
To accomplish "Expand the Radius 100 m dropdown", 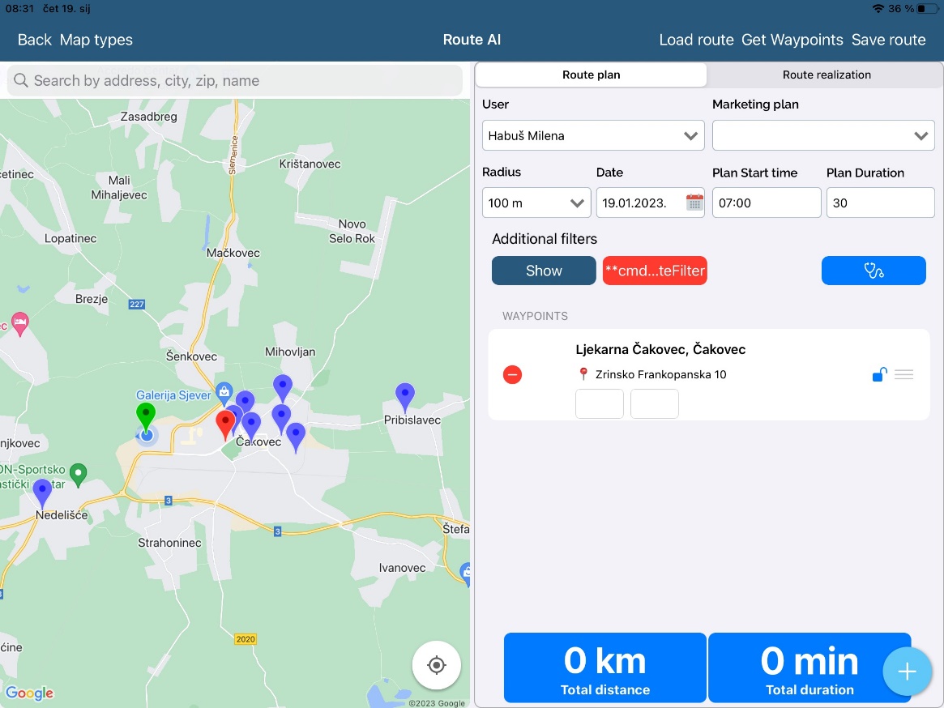I will point(536,203).
